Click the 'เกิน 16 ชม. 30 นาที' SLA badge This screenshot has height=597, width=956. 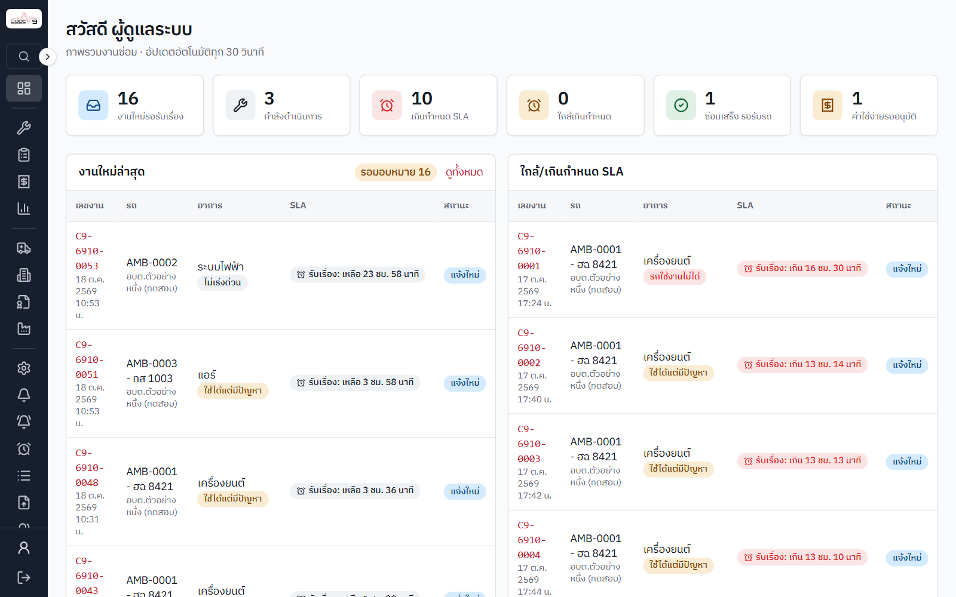pyautogui.click(x=802, y=269)
